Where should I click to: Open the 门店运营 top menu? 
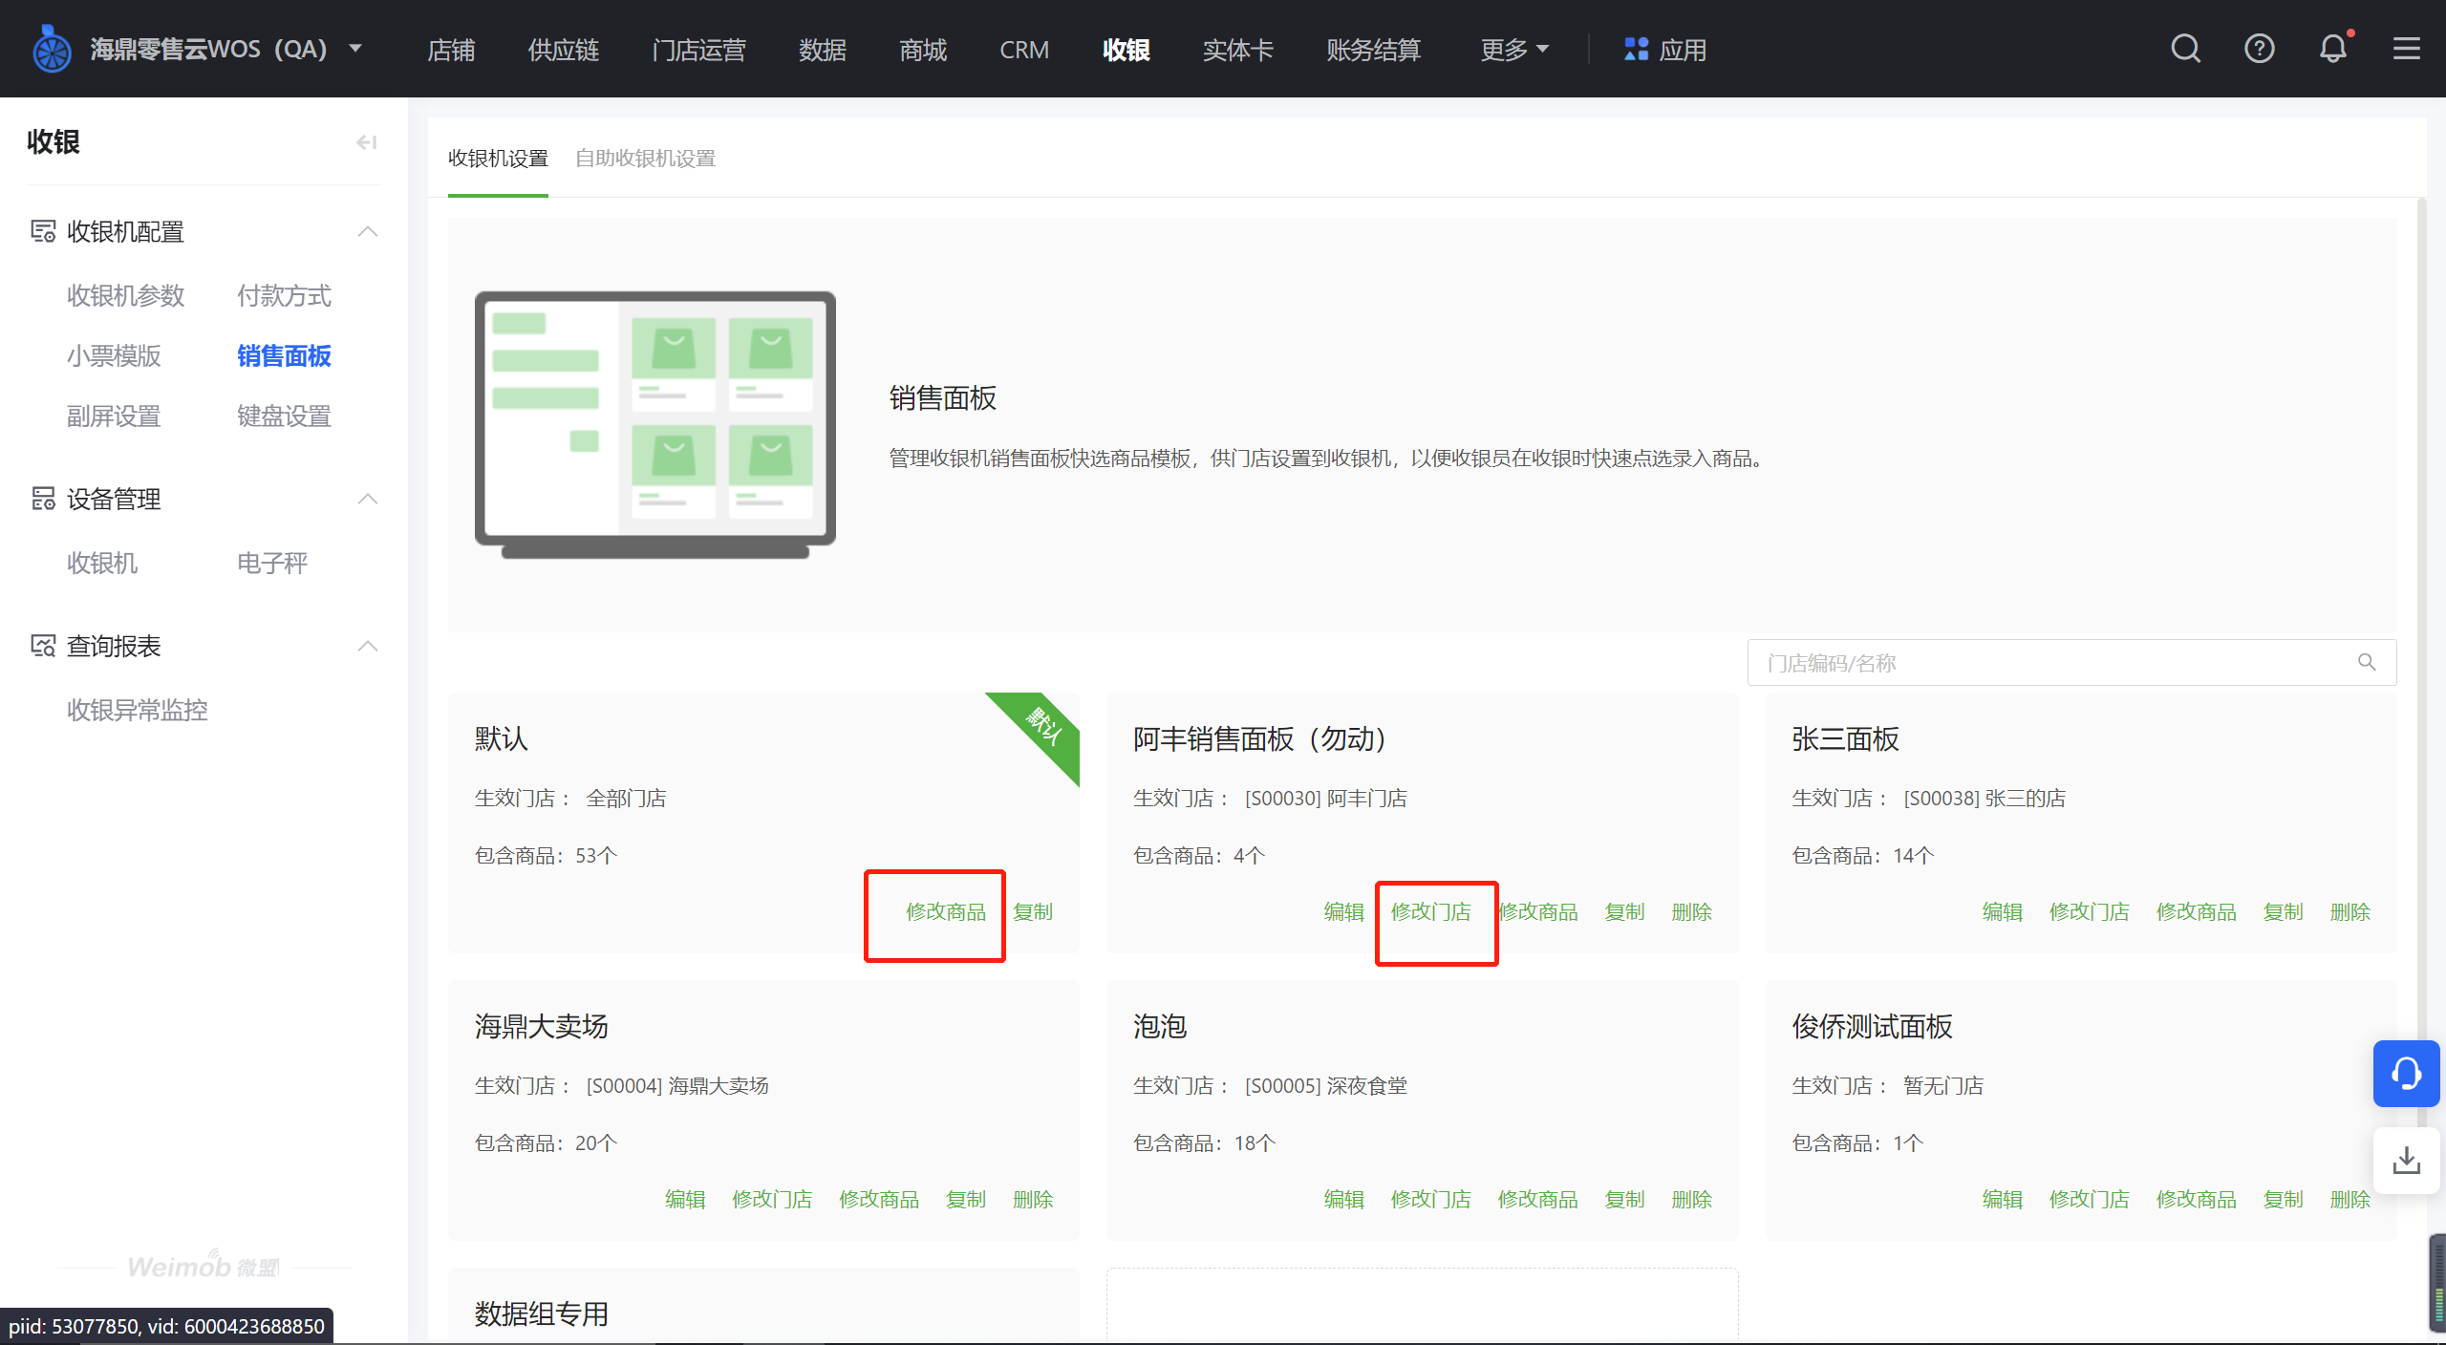click(699, 50)
